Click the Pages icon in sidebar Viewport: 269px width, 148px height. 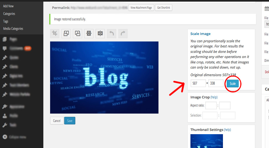click(x=5, y=39)
